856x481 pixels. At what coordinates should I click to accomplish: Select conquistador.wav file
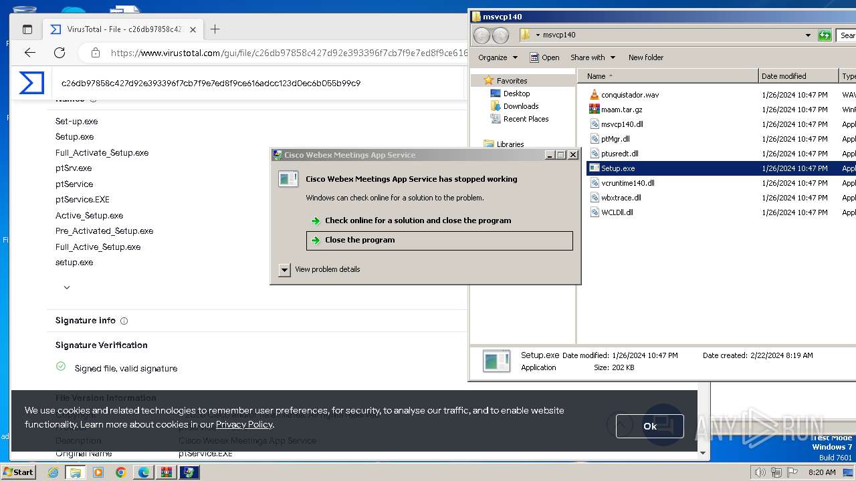[x=630, y=95]
